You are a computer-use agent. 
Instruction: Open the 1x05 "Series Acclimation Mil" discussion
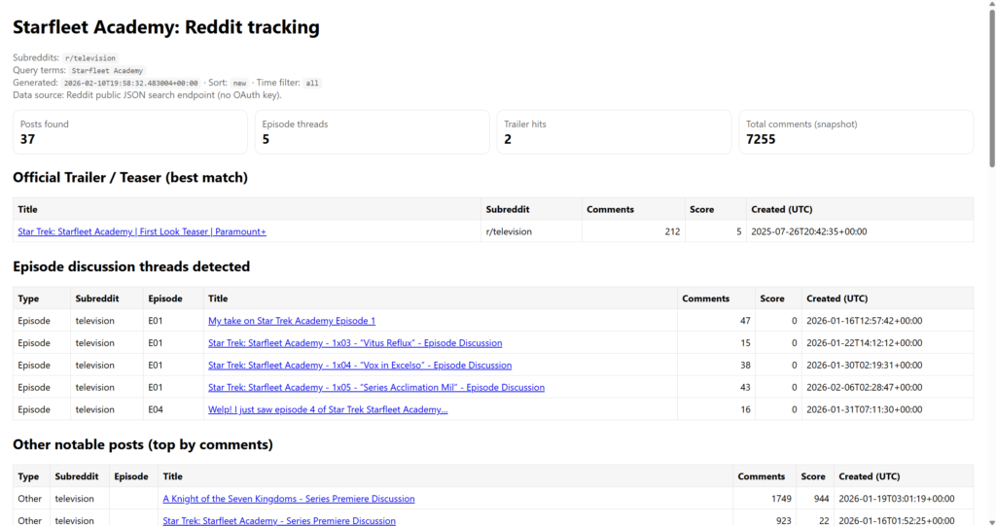tap(375, 388)
